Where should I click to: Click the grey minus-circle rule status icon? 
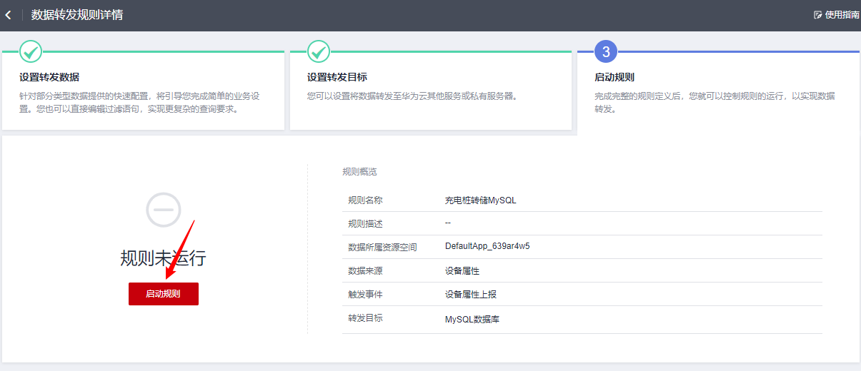[x=164, y=210]
